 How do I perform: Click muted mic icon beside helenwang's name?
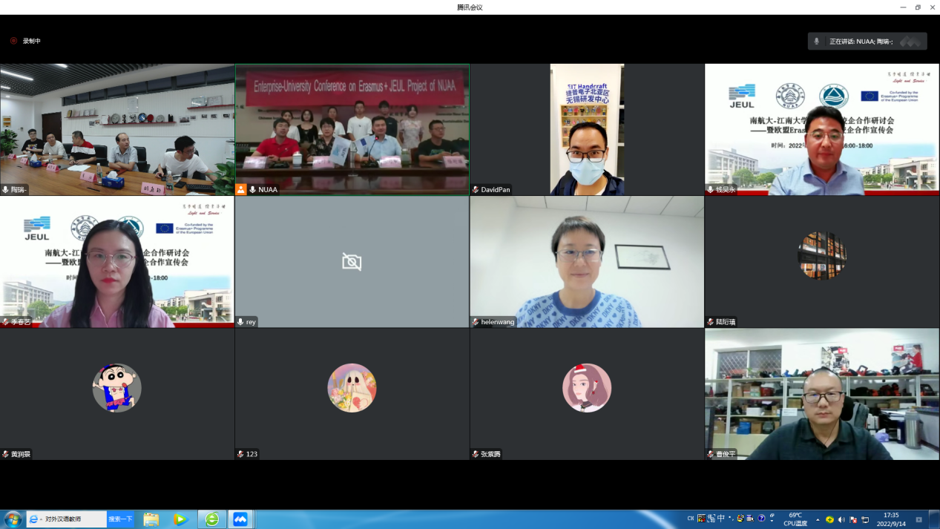tap(476, 322)
